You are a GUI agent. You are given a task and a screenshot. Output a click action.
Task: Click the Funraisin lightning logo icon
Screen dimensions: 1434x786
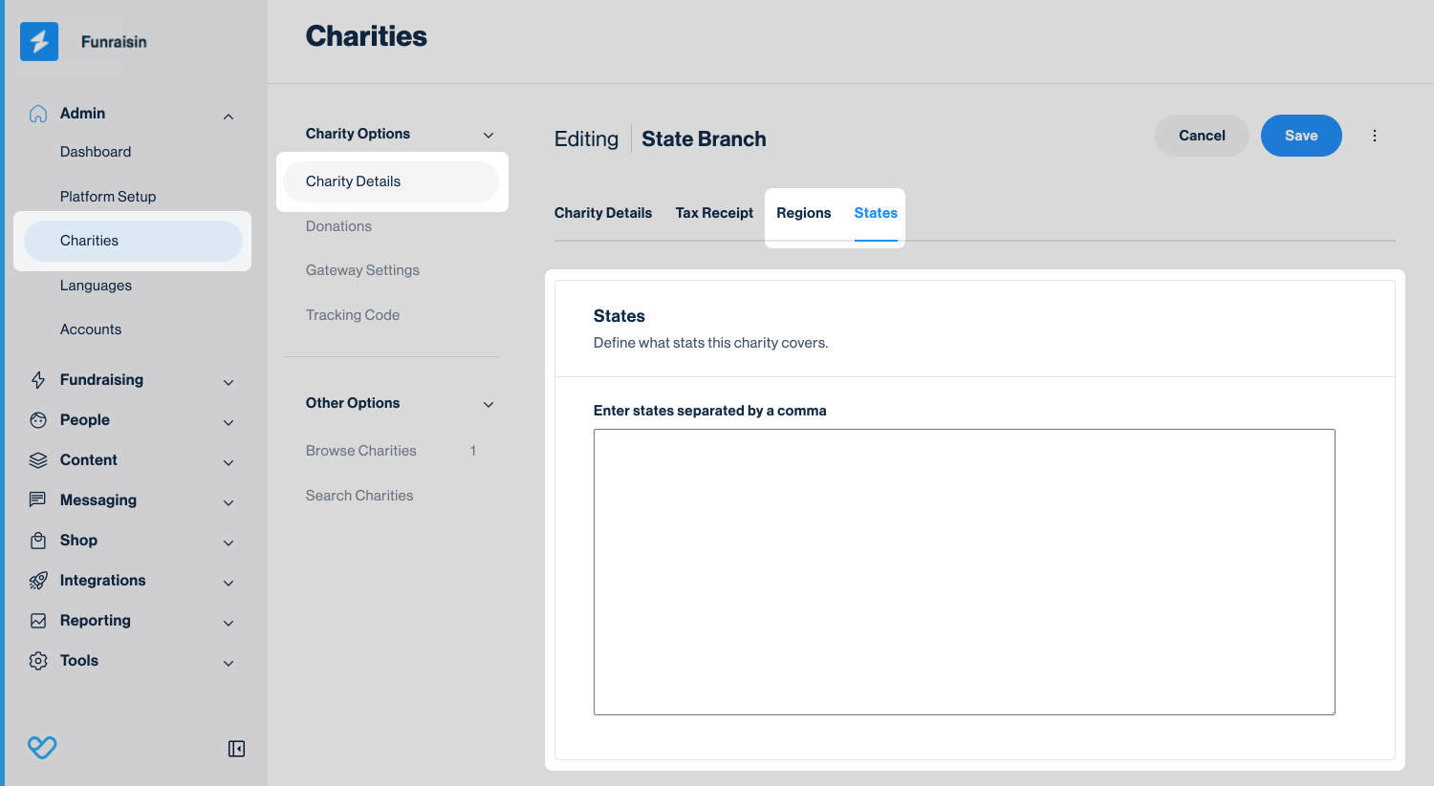coord(39,42)
